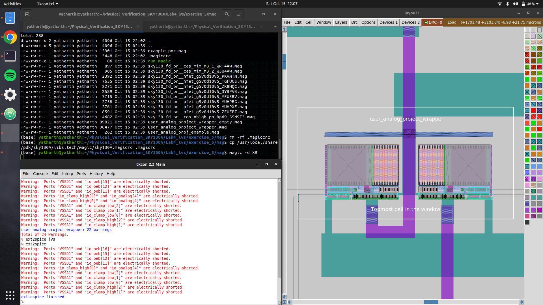
Task: Open tkcon Prefs menu
Action: tap(81, 174)
